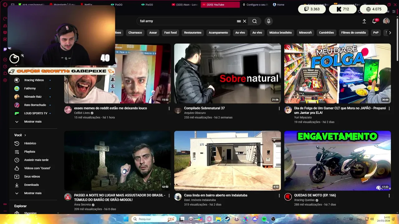Click the Windows taskbar Pesquisar search box

coord(154,219)
